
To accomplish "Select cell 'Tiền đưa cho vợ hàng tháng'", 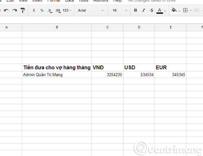I will 57,67.
